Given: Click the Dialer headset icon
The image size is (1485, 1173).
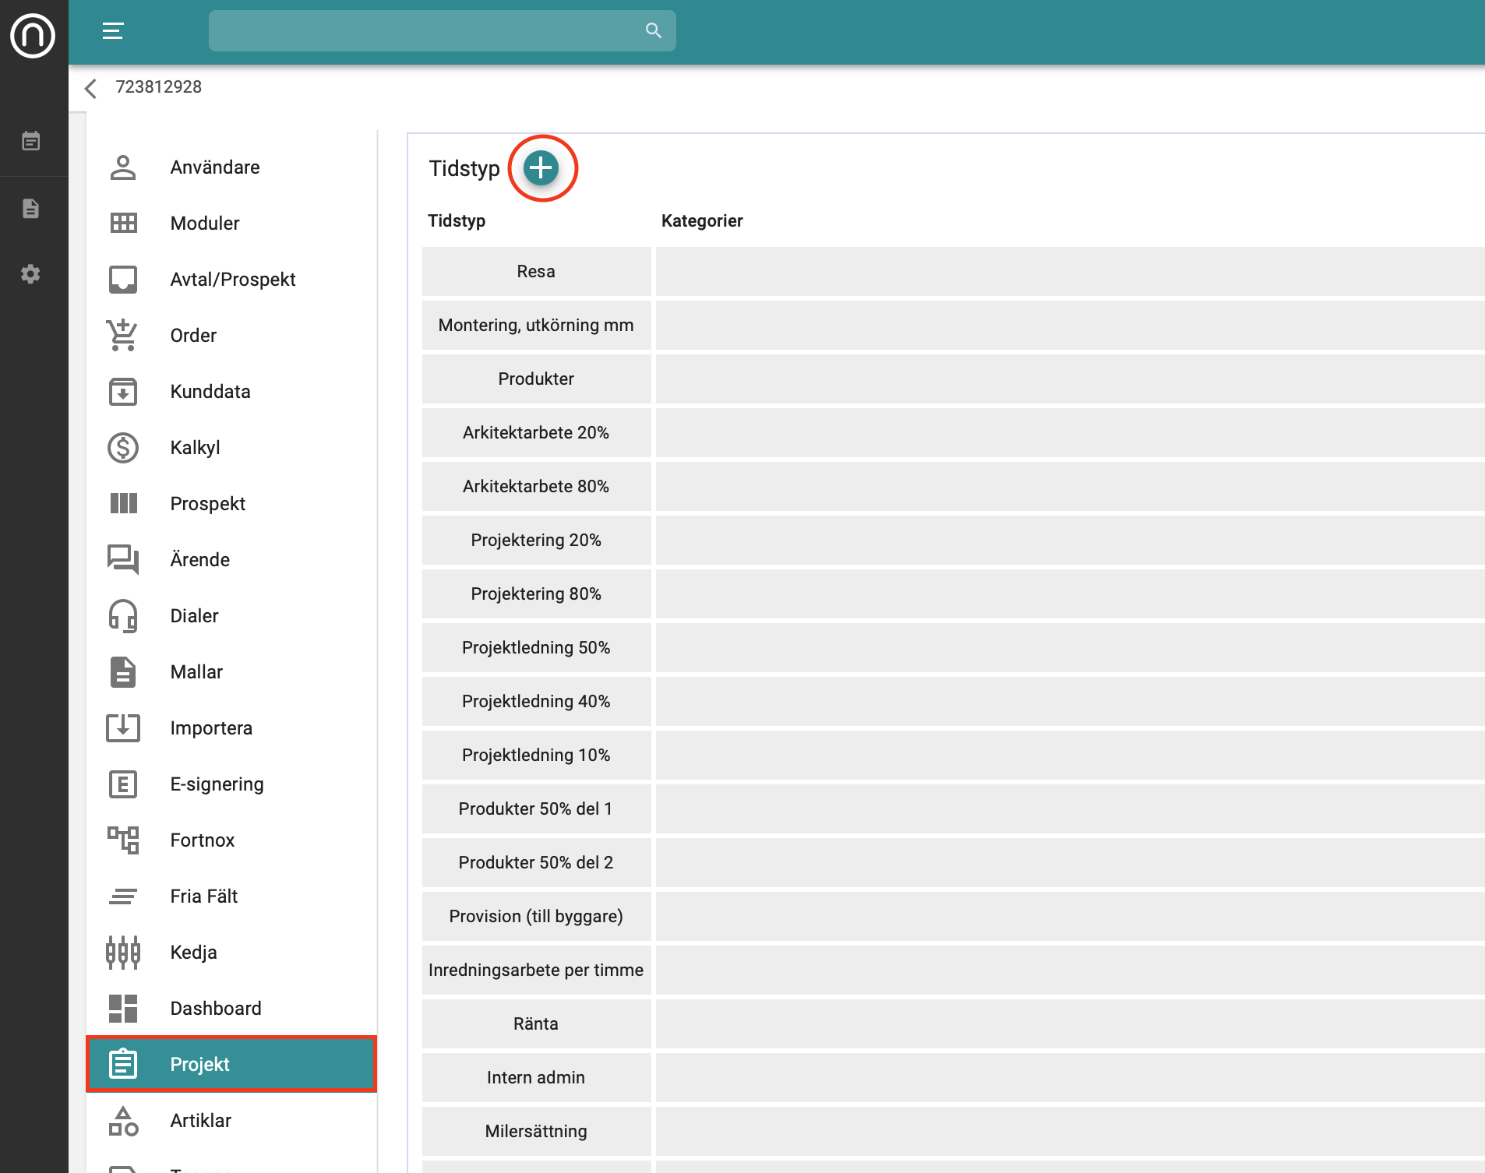Looking at the screenshot, I should point(123,616).
